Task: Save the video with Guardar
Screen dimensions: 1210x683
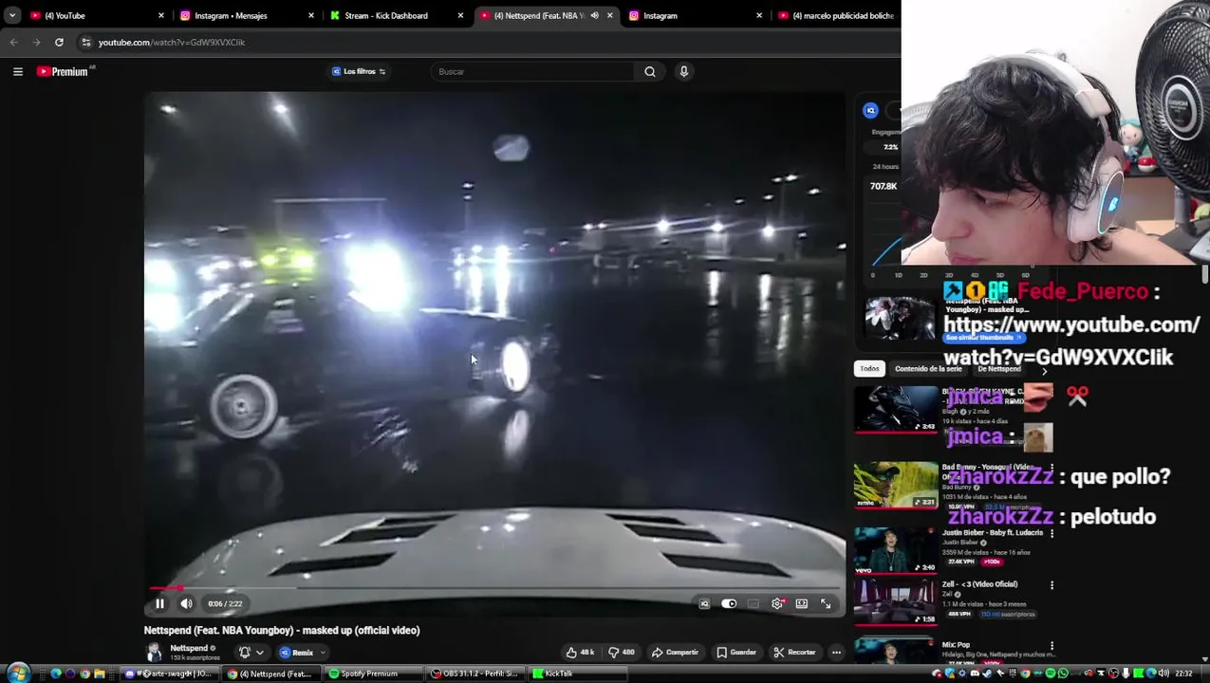Action: [x=736, y=653]
